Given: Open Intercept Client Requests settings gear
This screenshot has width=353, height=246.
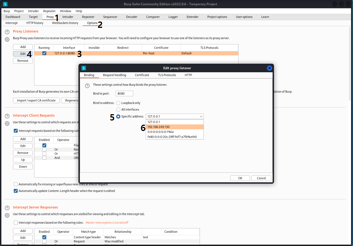Looking at the screenshot, I should tap(7, 124).
